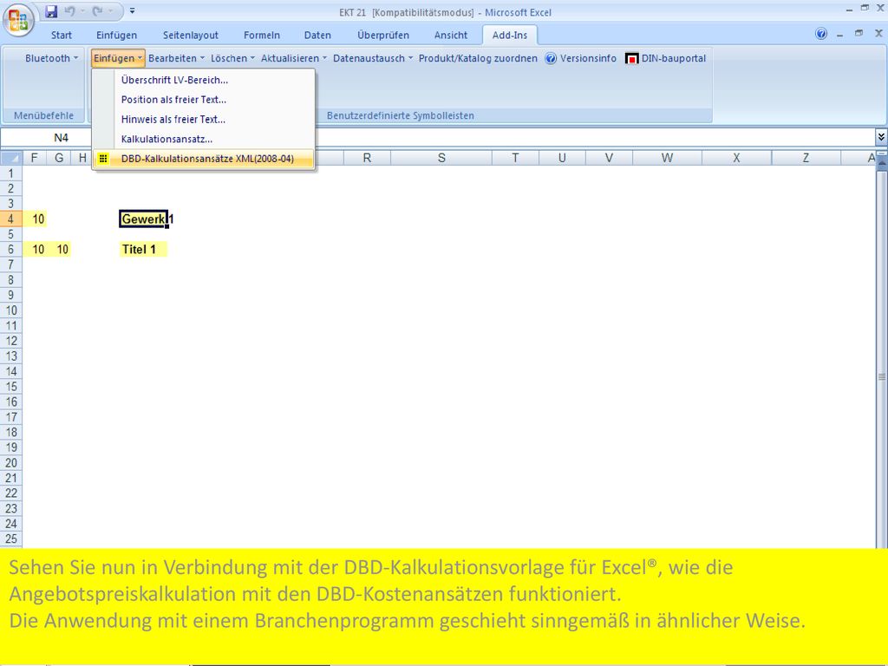Viewport: 888px width, 666px height.
Task: Select column V header
Action: [609, 158]
